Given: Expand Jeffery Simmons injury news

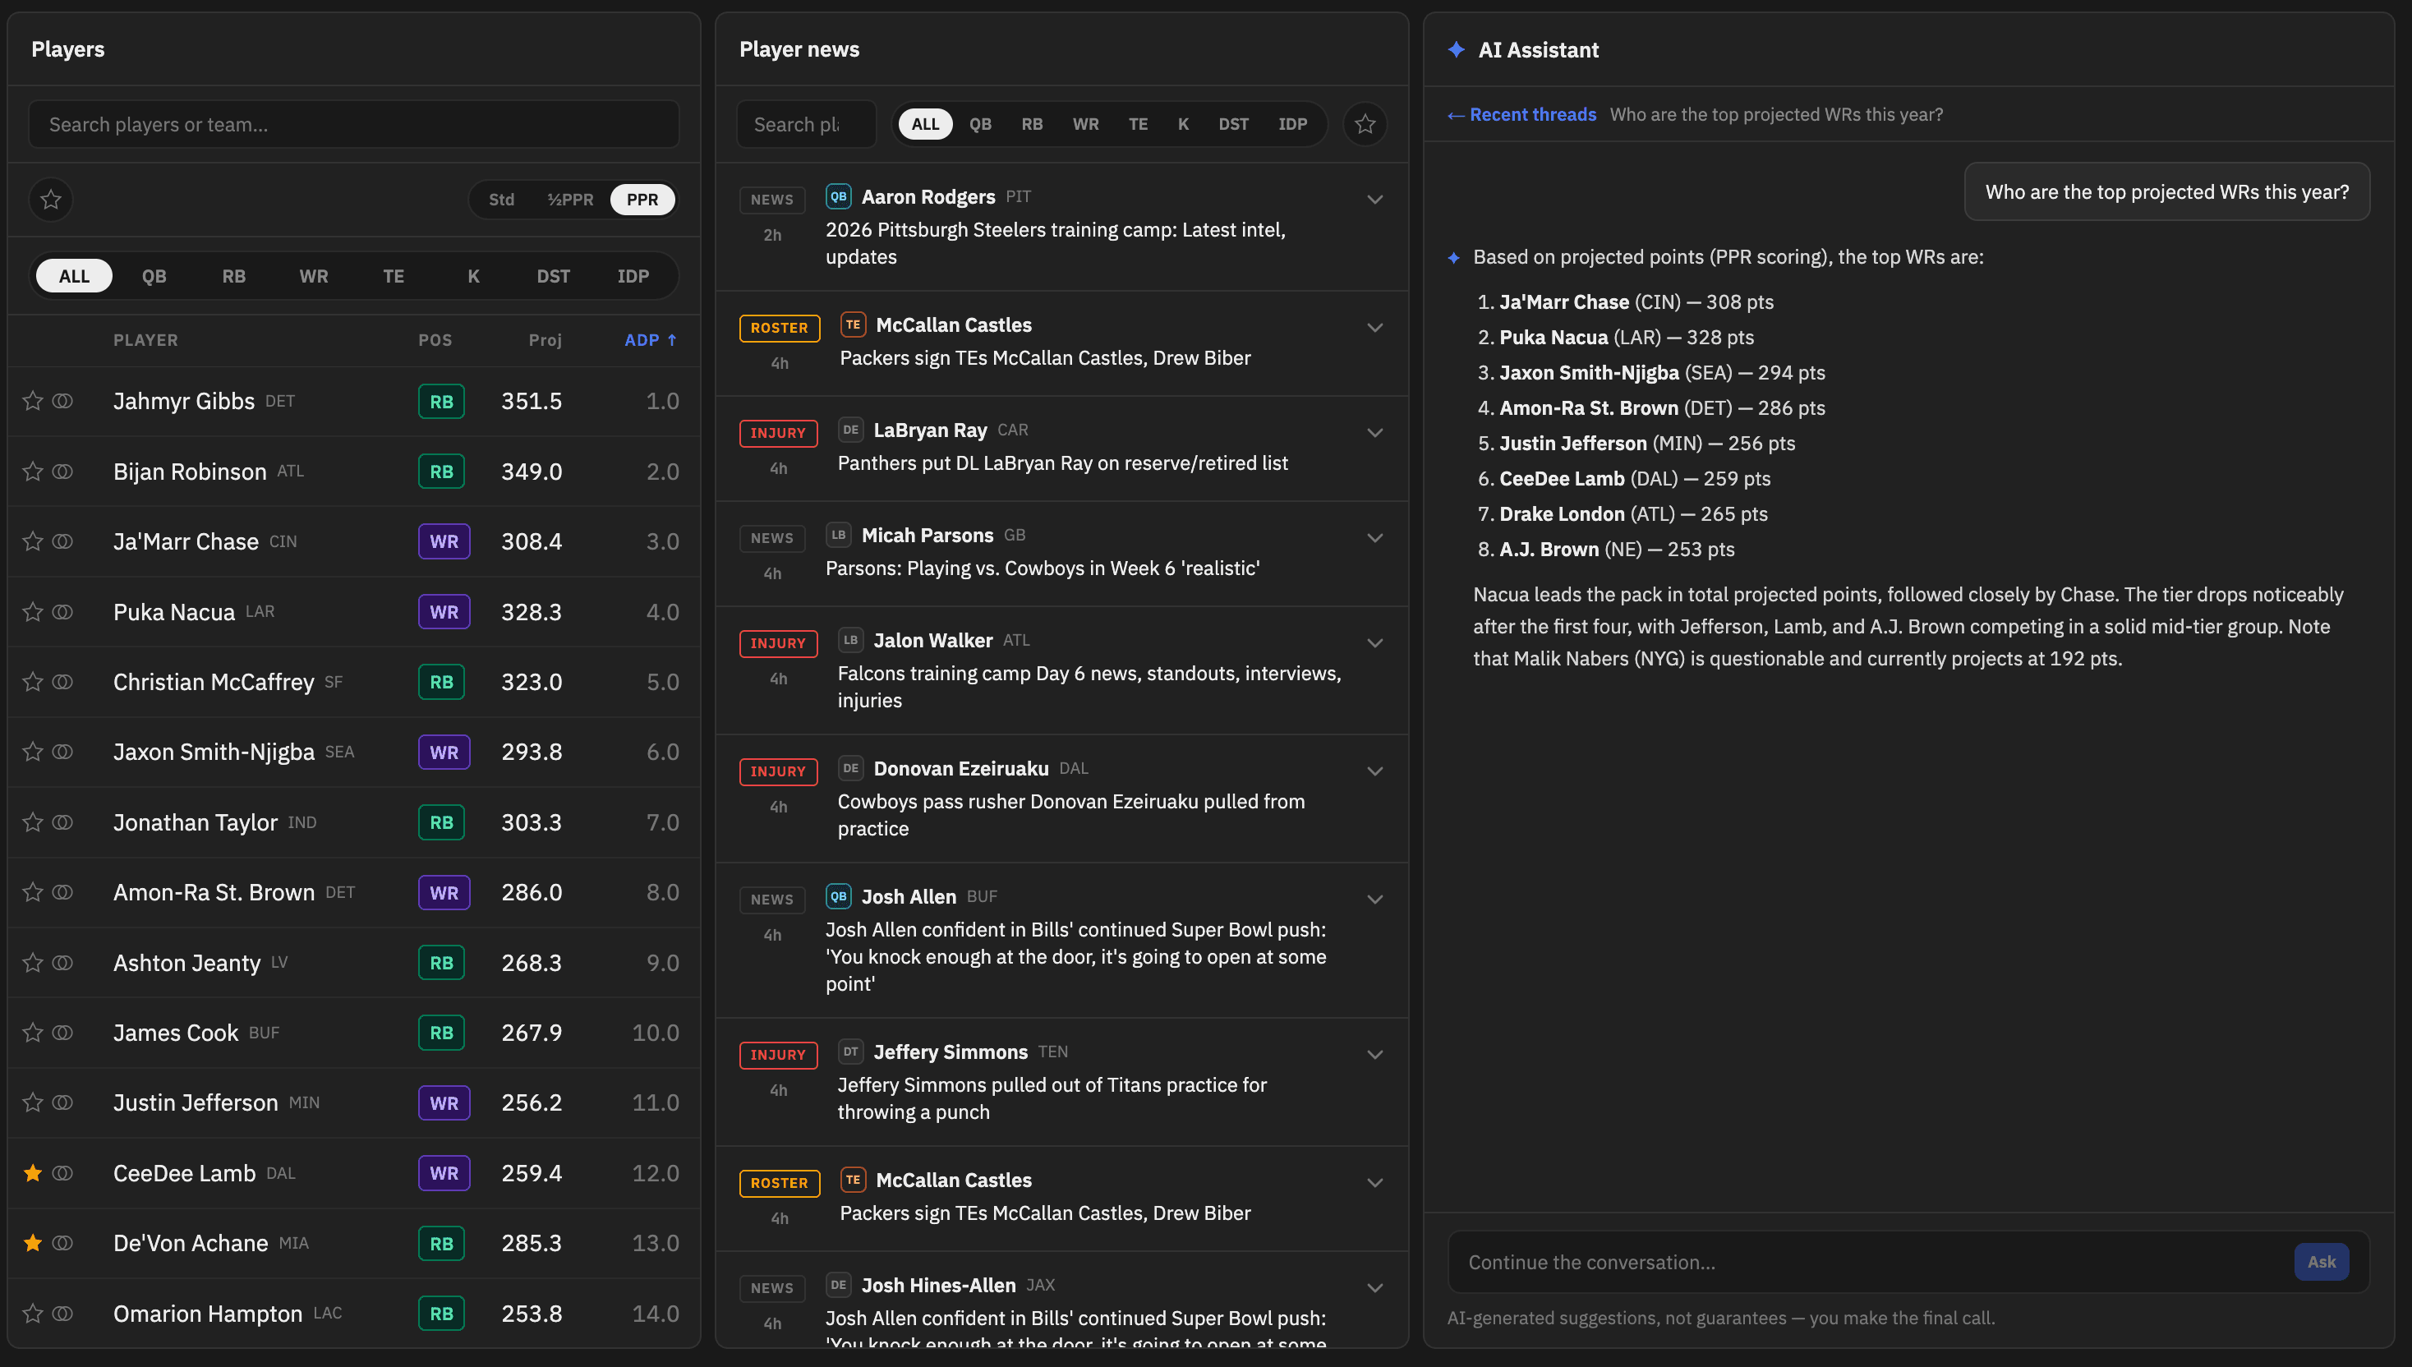Looking at the screenshot, I should point(1374,1054).
